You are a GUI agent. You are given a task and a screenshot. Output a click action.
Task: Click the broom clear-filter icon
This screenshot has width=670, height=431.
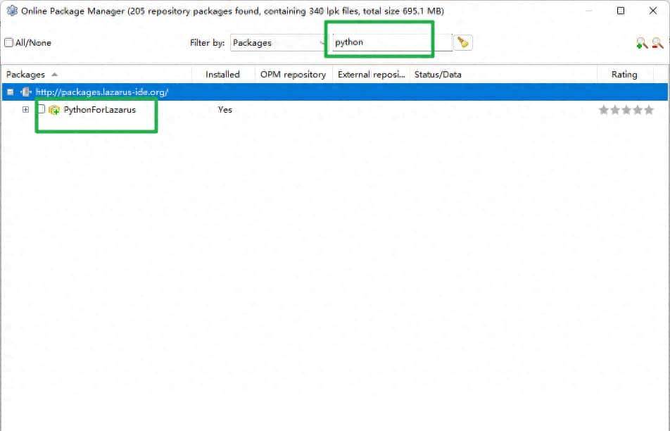(462, 43)
